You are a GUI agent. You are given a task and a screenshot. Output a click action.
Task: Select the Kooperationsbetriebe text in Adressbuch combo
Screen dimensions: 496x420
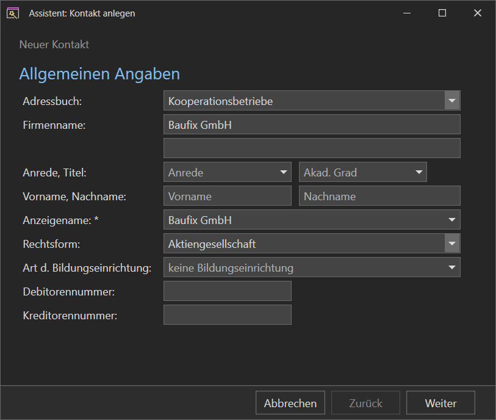[x=220, y=101]
